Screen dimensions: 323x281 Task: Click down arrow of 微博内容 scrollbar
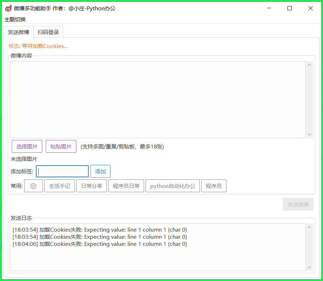309,134
